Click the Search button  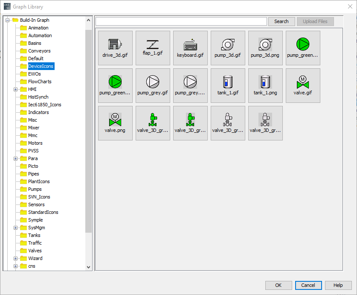pos(281,21)
